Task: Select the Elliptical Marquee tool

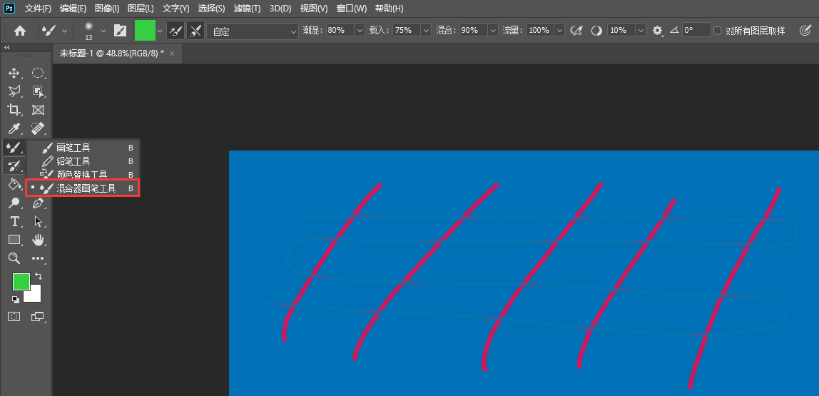Action: point(38,73)
